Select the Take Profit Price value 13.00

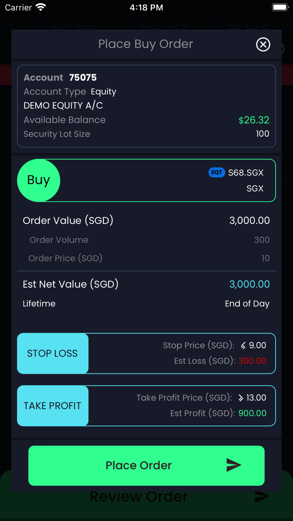click(x=256, y=398)
